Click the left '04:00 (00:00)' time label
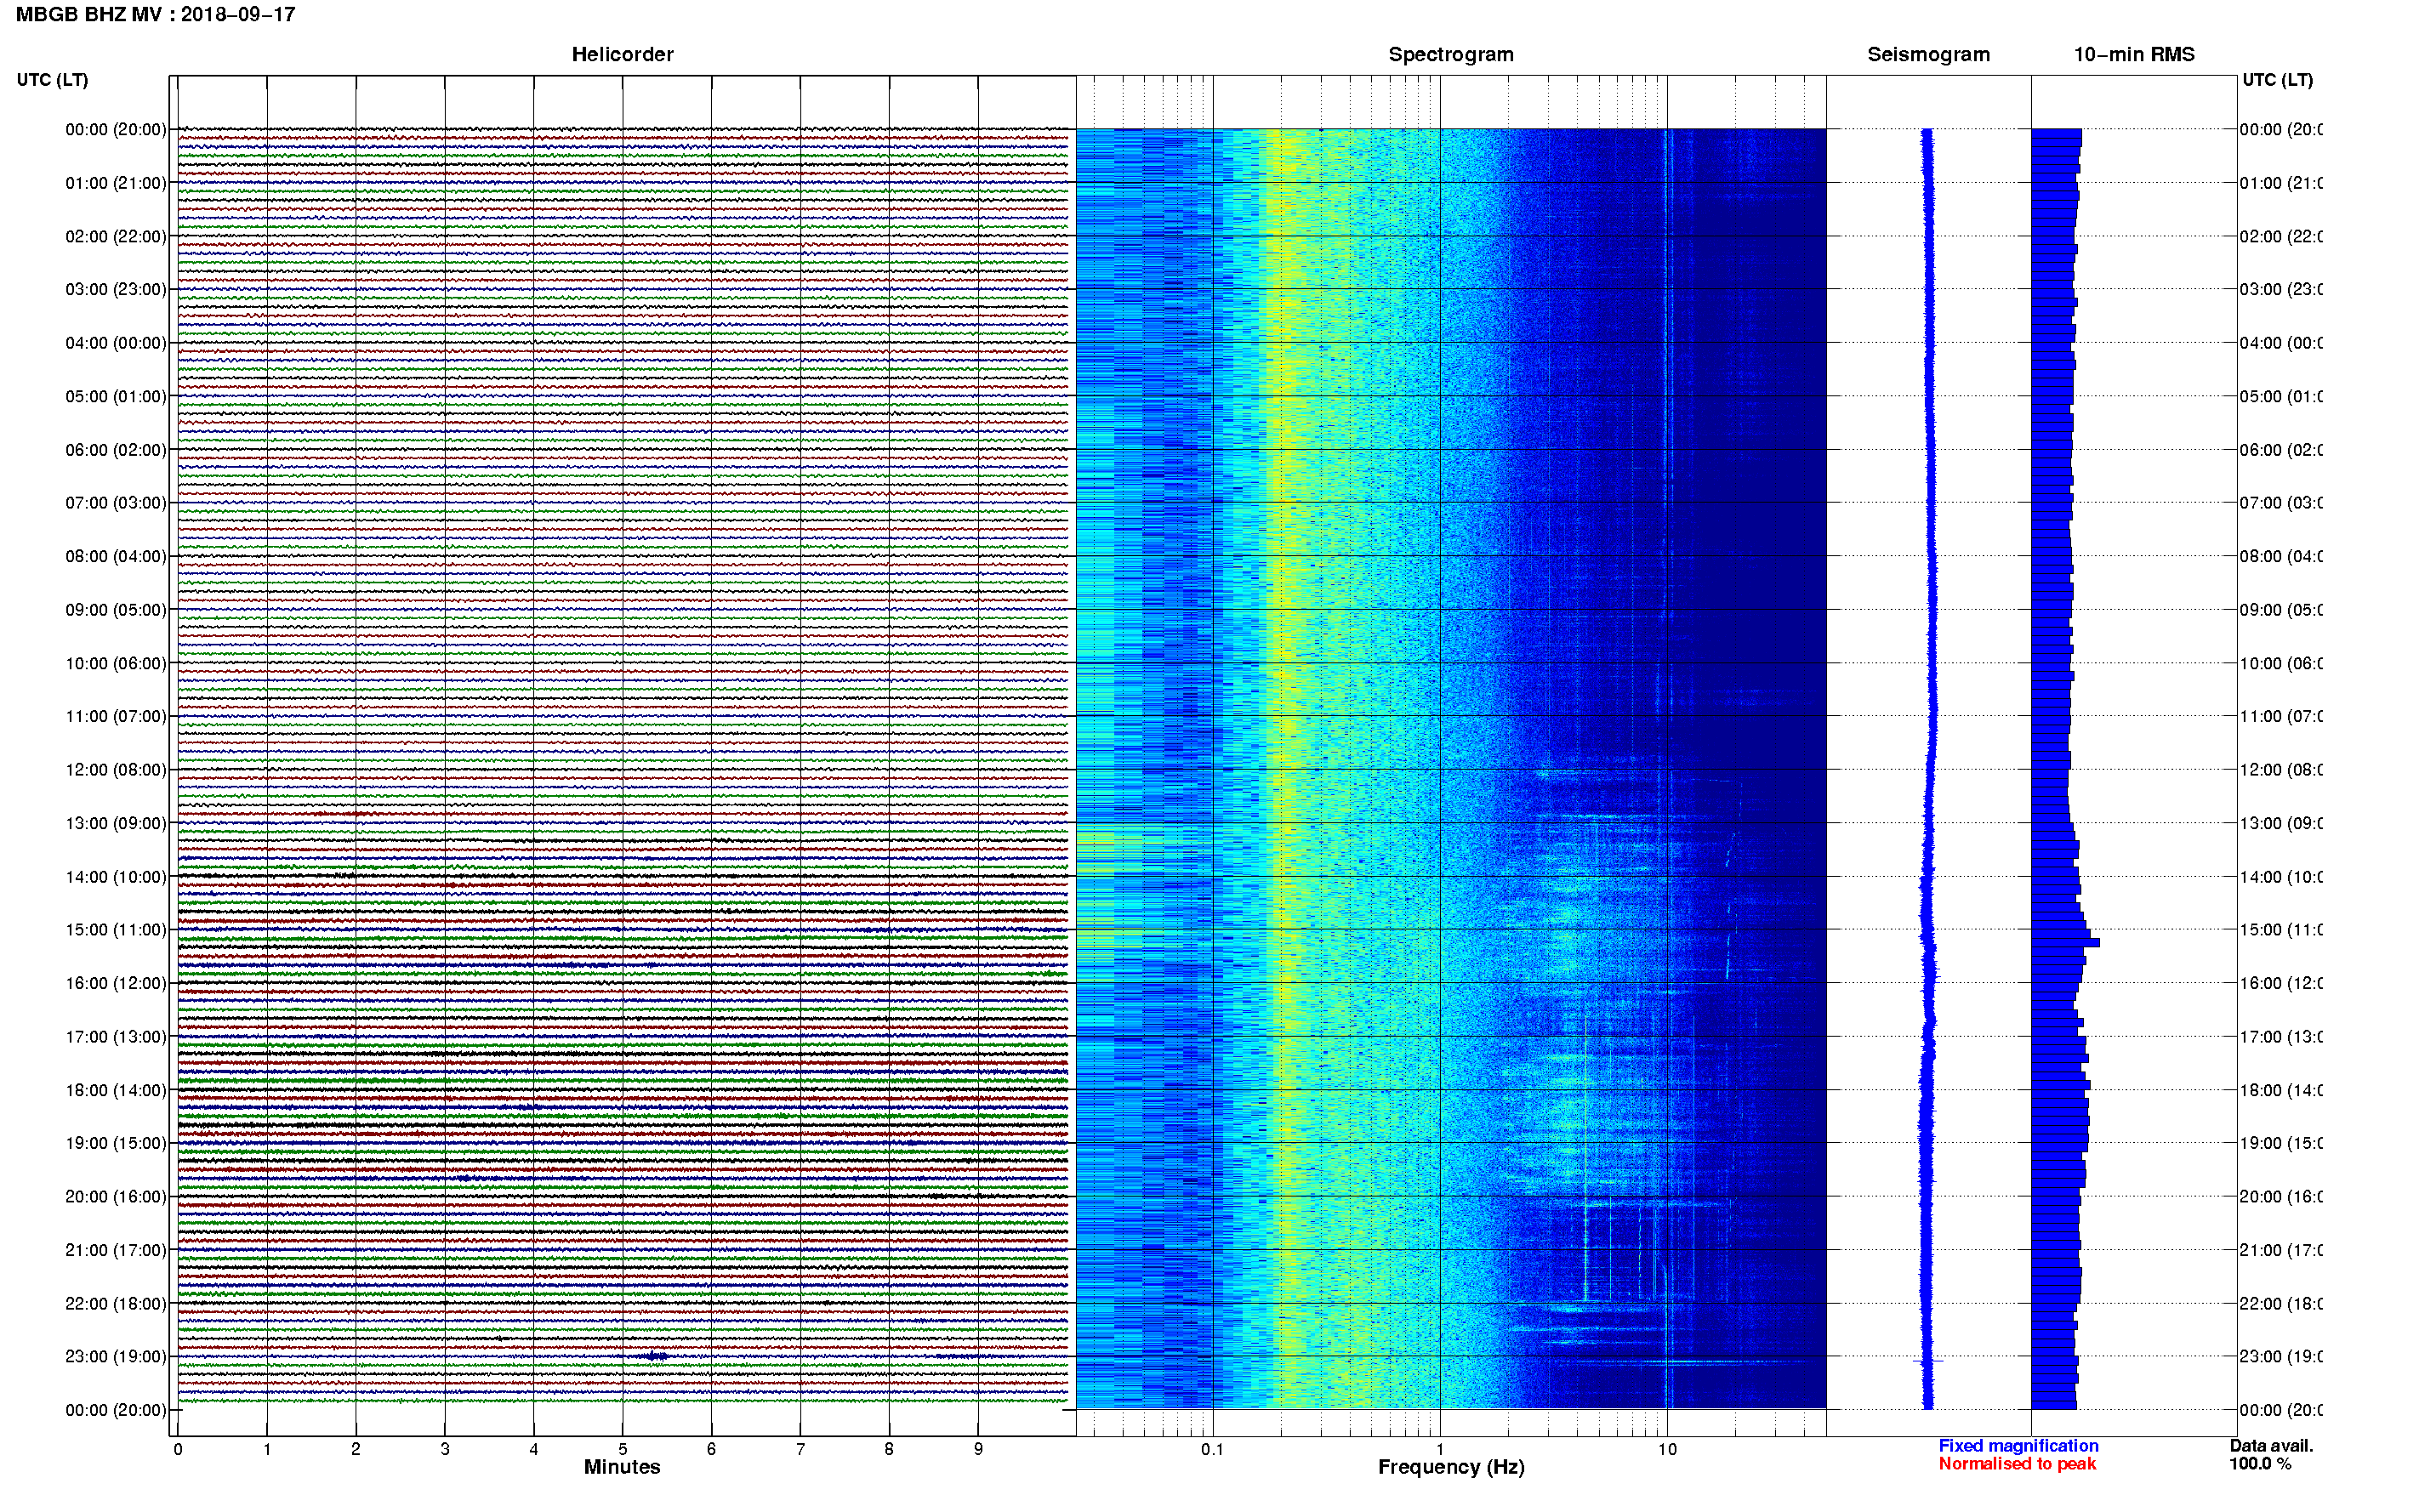This screenshot has width=2419, height=1512. pyautogui.click(x=116, y=343)
